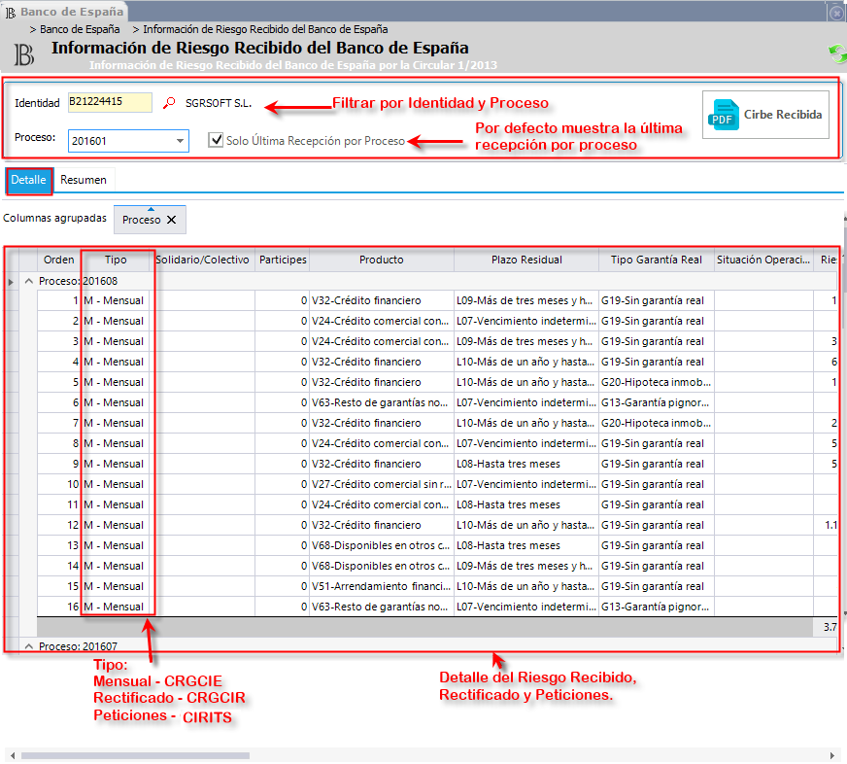Select row 2 V24-Crédito comercial cell
This screenshot has height=764, width=847.
coord(382,321)
